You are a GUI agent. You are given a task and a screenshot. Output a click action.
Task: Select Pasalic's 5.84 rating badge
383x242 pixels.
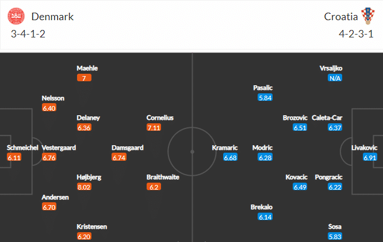pyautogui.click(x=265, y=98)
